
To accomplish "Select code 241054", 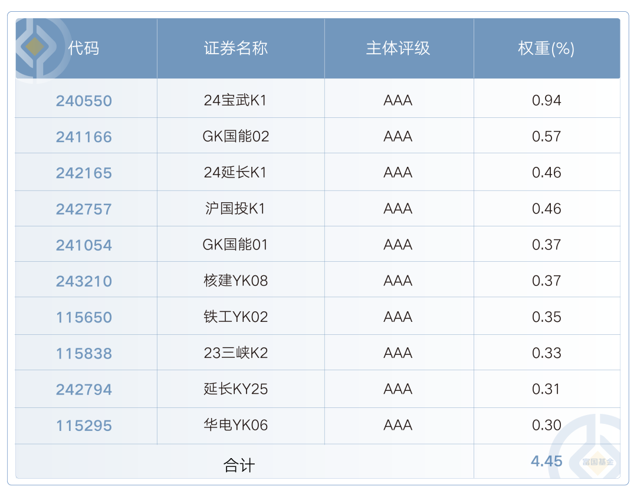I will pyautogui.click(x=84, y=245).
